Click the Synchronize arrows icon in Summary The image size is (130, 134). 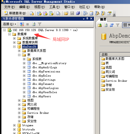[x=112, y=25]
